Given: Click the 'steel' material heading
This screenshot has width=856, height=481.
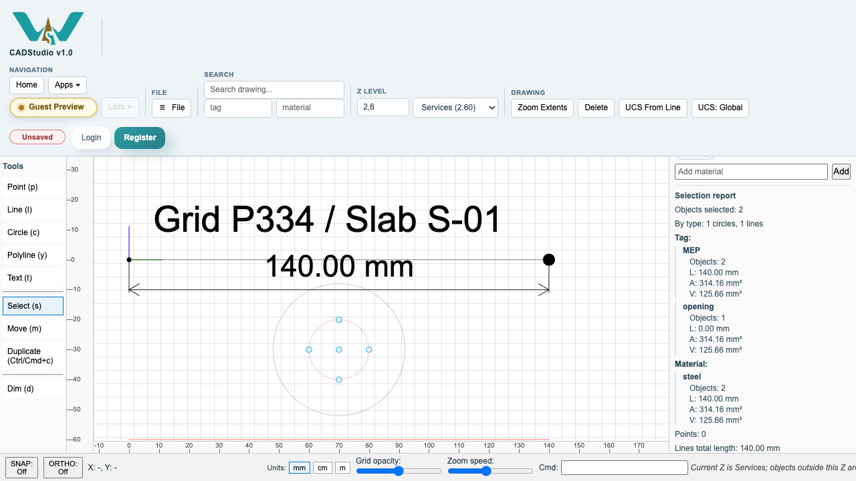Looking at the screenshot, I should click(692, 377).
